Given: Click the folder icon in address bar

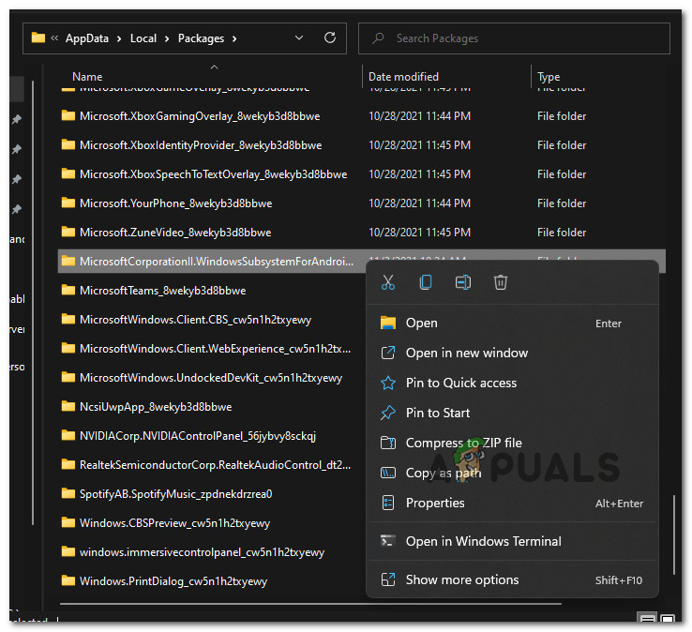Looking at the screenshot, I should point(38,38).
